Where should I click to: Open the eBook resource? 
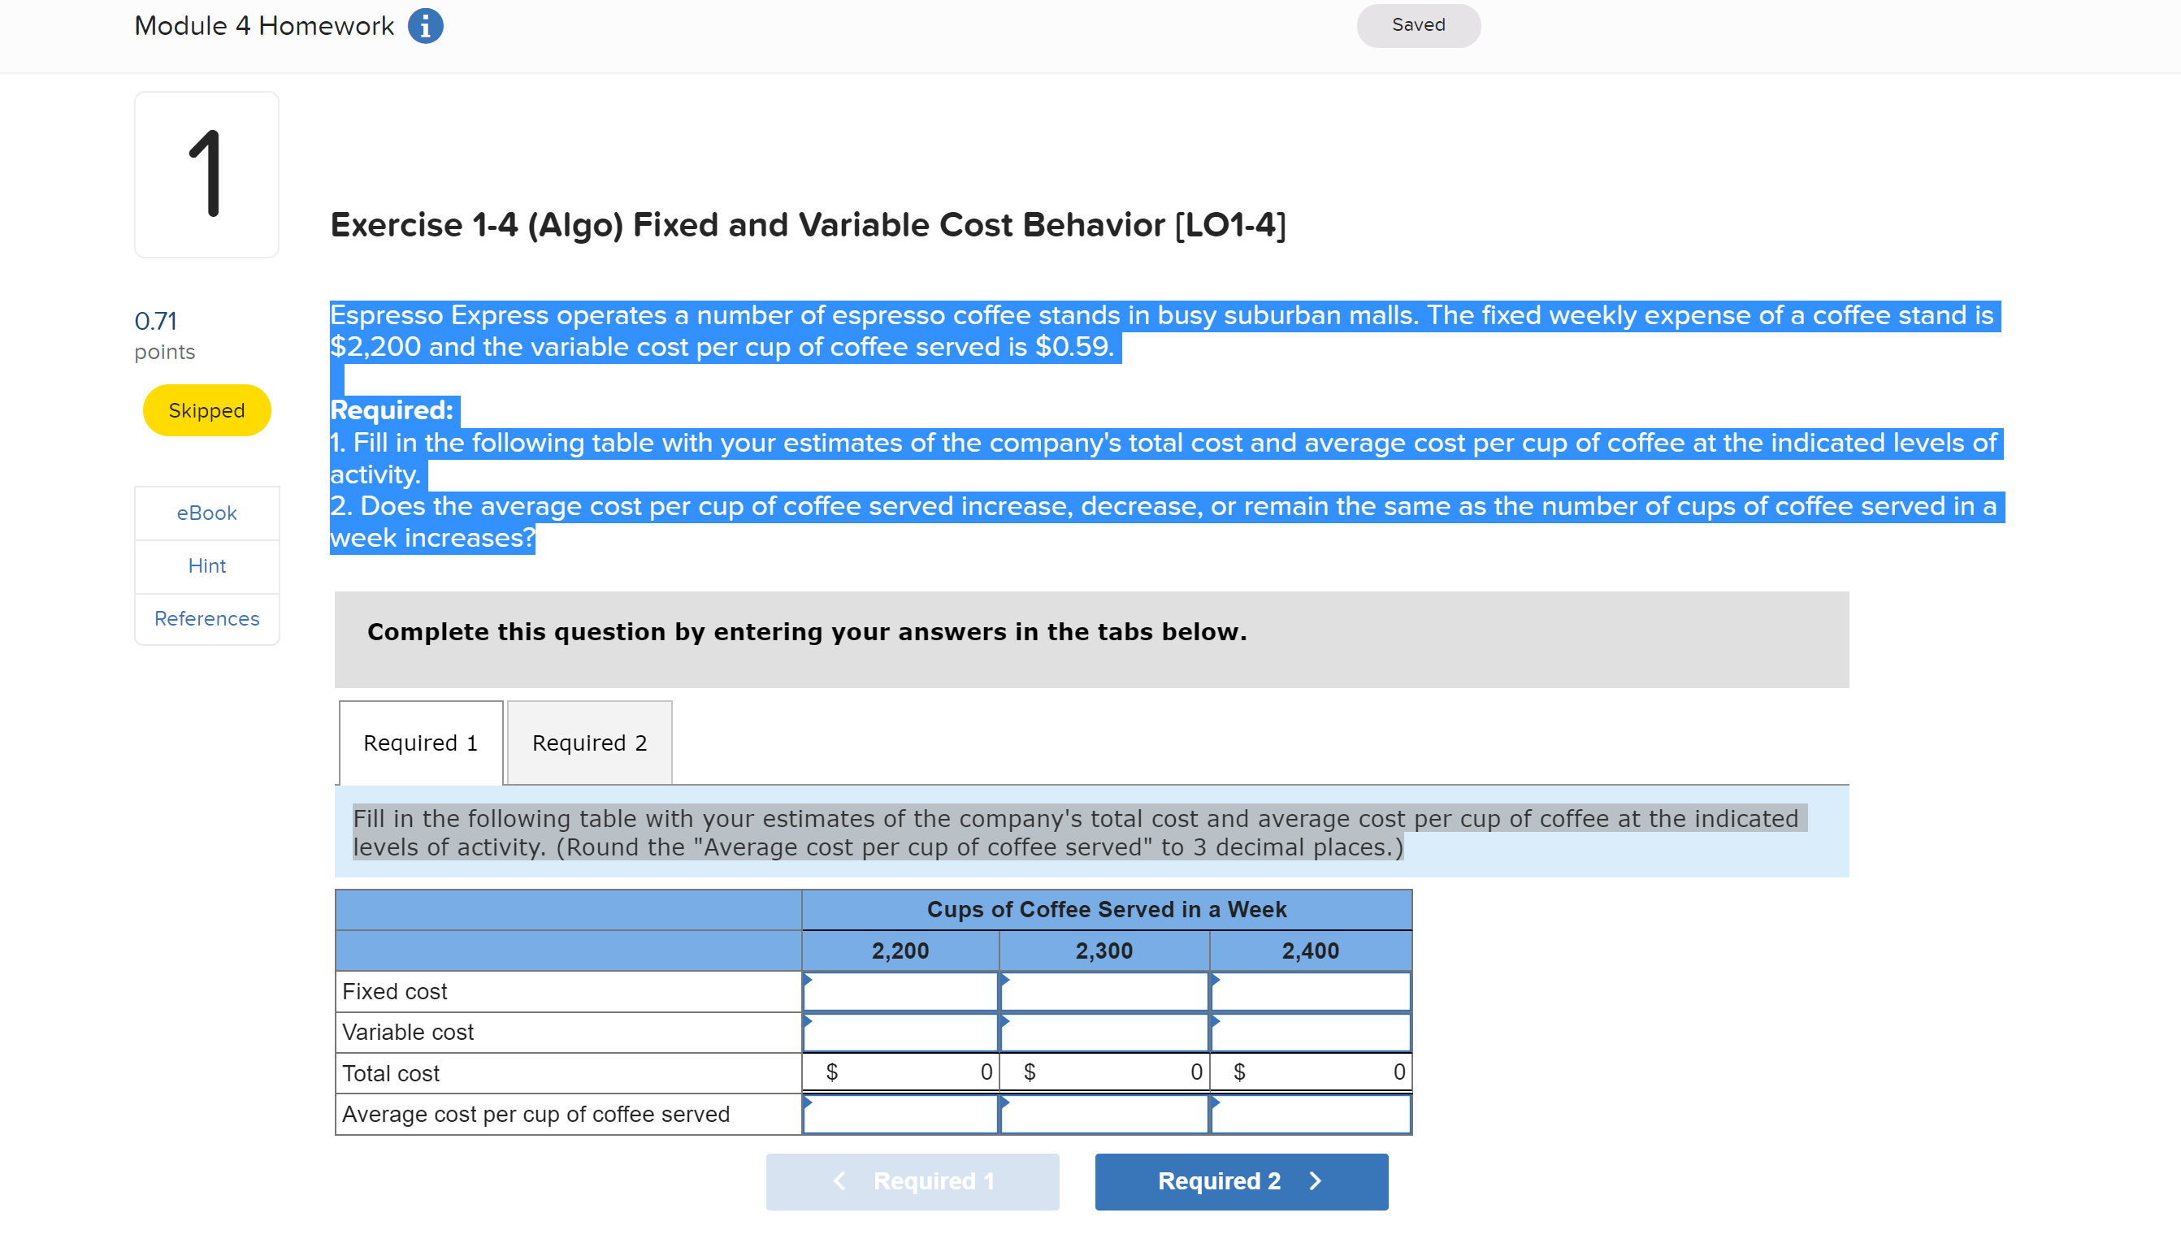[206, 513]
